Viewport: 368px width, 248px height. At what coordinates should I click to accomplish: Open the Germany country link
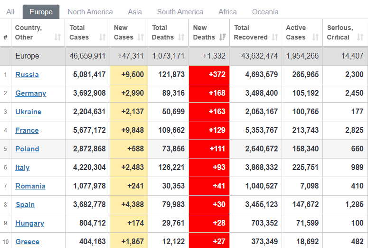click(x=31, y=93)
